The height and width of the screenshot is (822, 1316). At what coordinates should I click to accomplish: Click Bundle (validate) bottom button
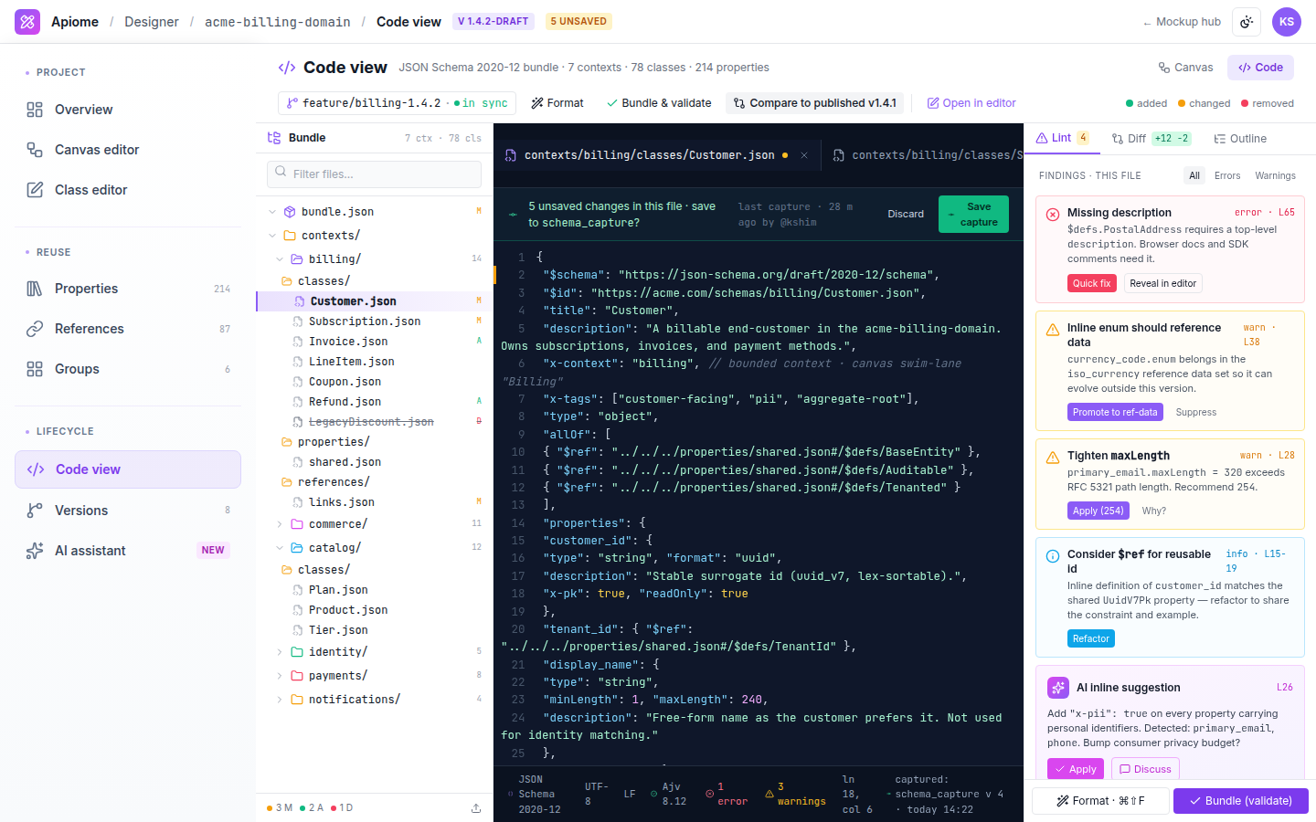tap(1241, 801)
